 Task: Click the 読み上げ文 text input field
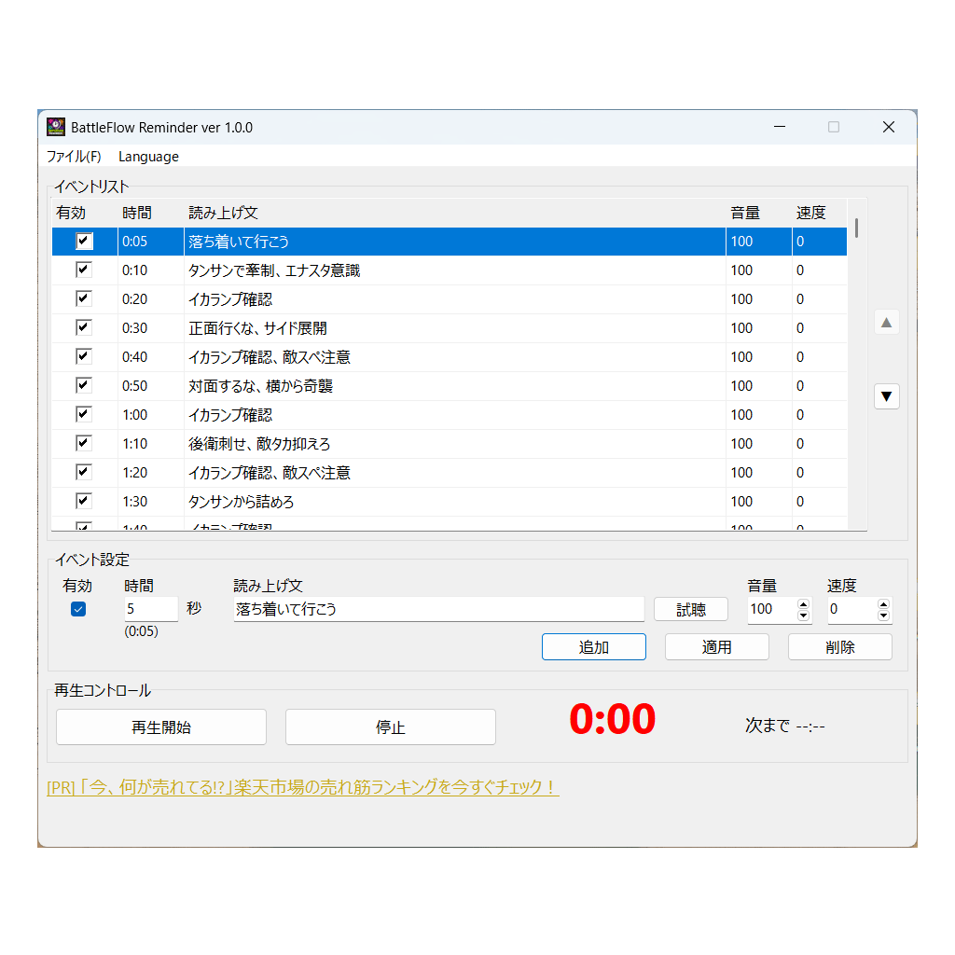tap(438, 609)
